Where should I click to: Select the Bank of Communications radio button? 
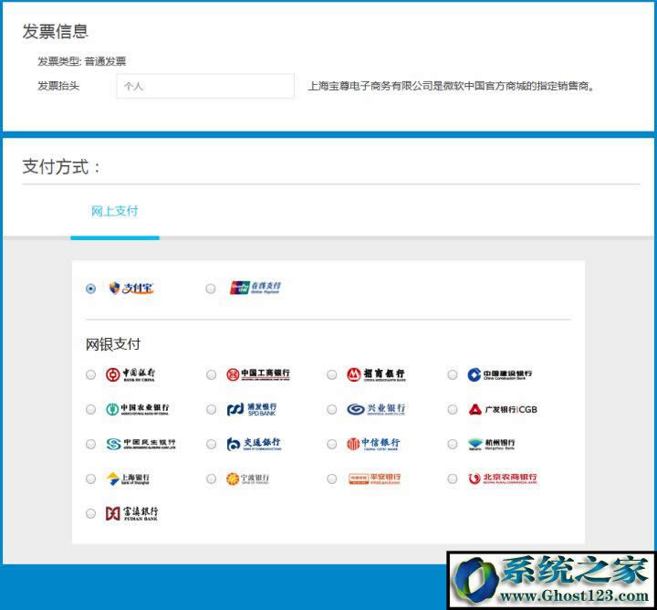tap(211, 445)
